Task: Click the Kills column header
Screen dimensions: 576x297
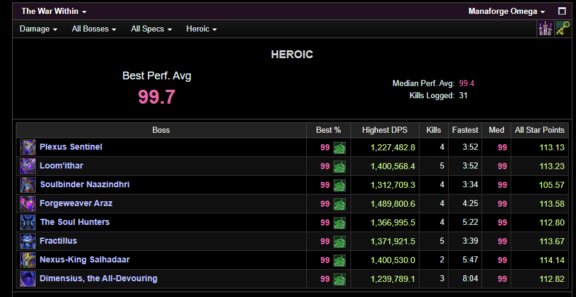Action: [434, 130]
